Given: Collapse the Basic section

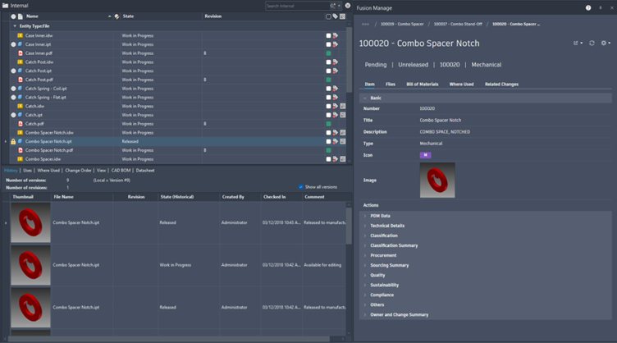Looking at the screenshot, I should tap(365, 98).
